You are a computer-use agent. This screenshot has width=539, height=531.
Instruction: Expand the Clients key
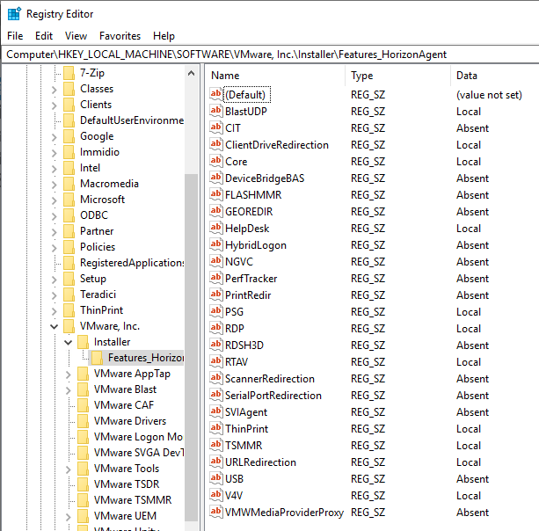tap(54, 105)
